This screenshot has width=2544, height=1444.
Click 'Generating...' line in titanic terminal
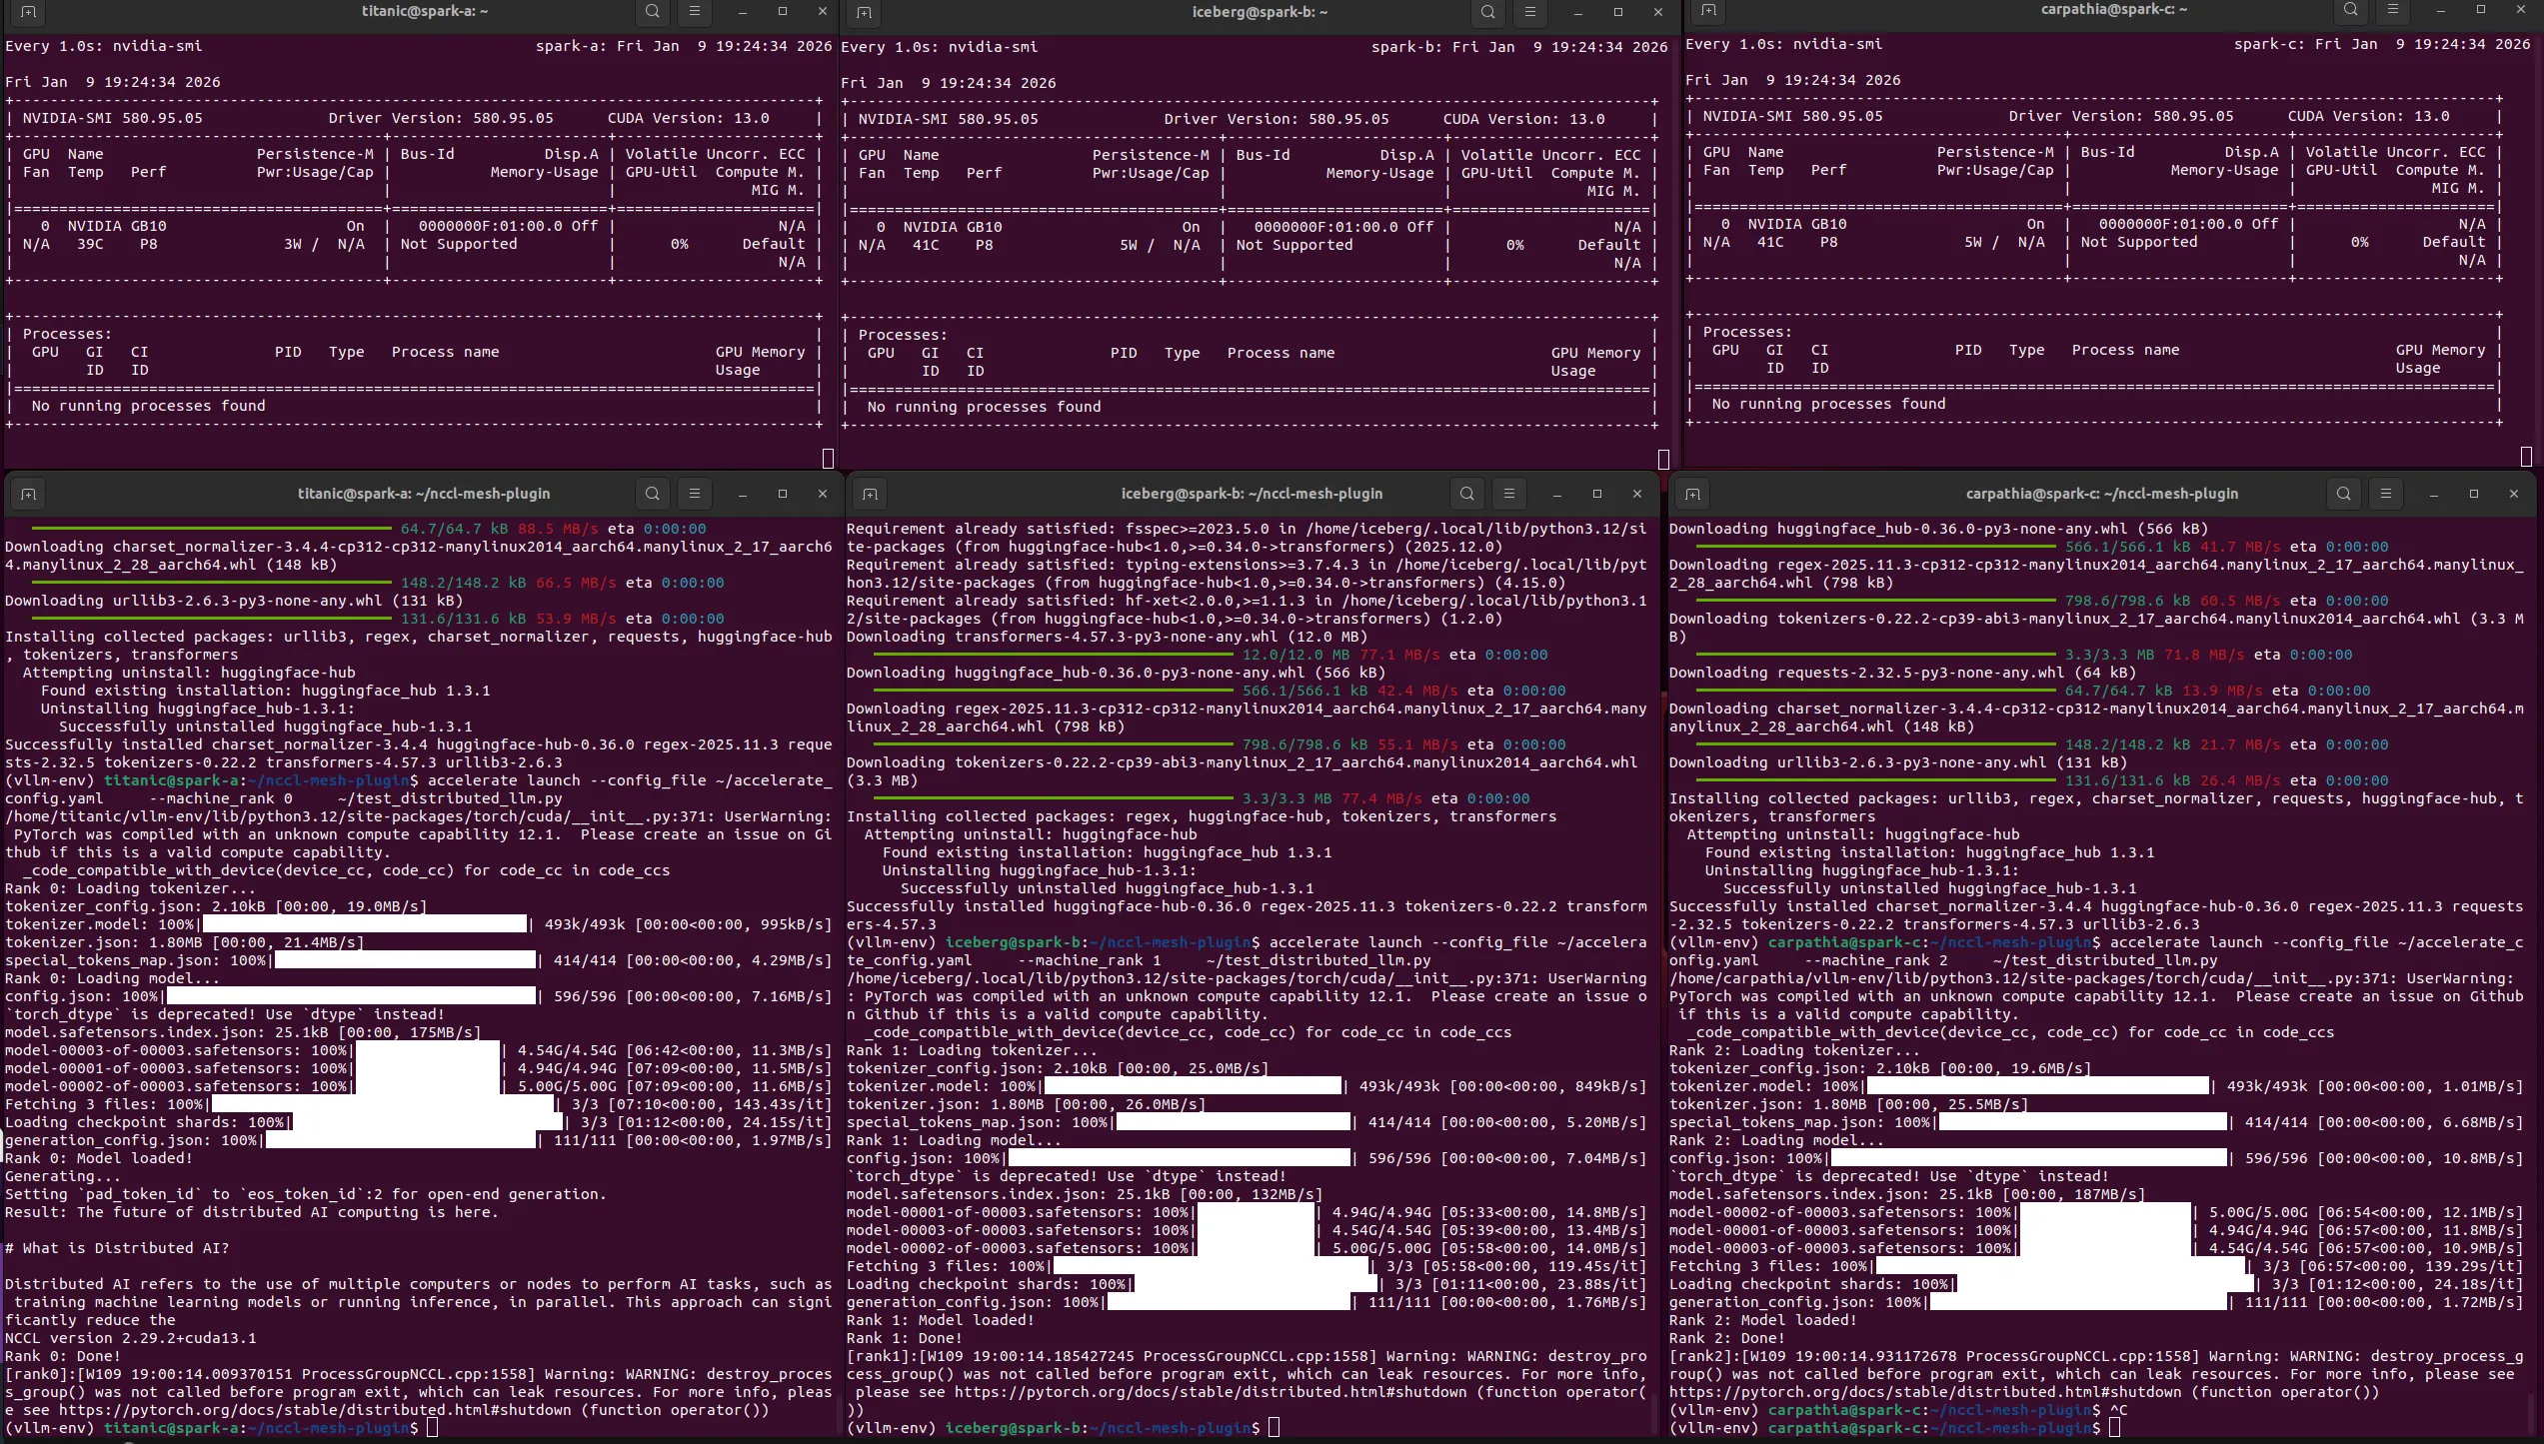click(x=63, y=1176)
